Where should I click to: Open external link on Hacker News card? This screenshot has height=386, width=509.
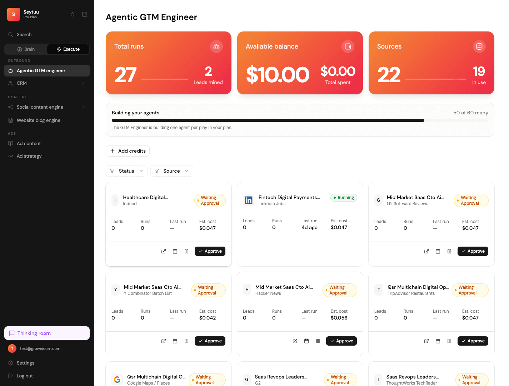tap(295, 341)
